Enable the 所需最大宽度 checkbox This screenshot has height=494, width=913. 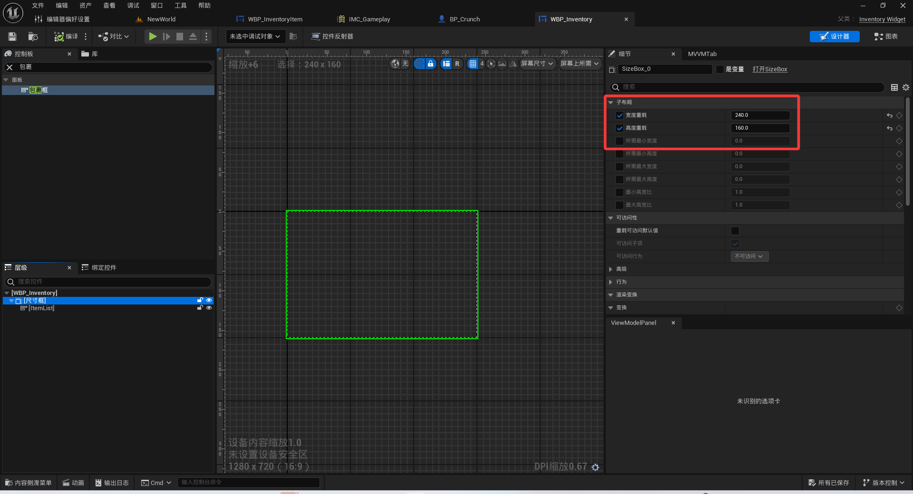tap(620, 167)
